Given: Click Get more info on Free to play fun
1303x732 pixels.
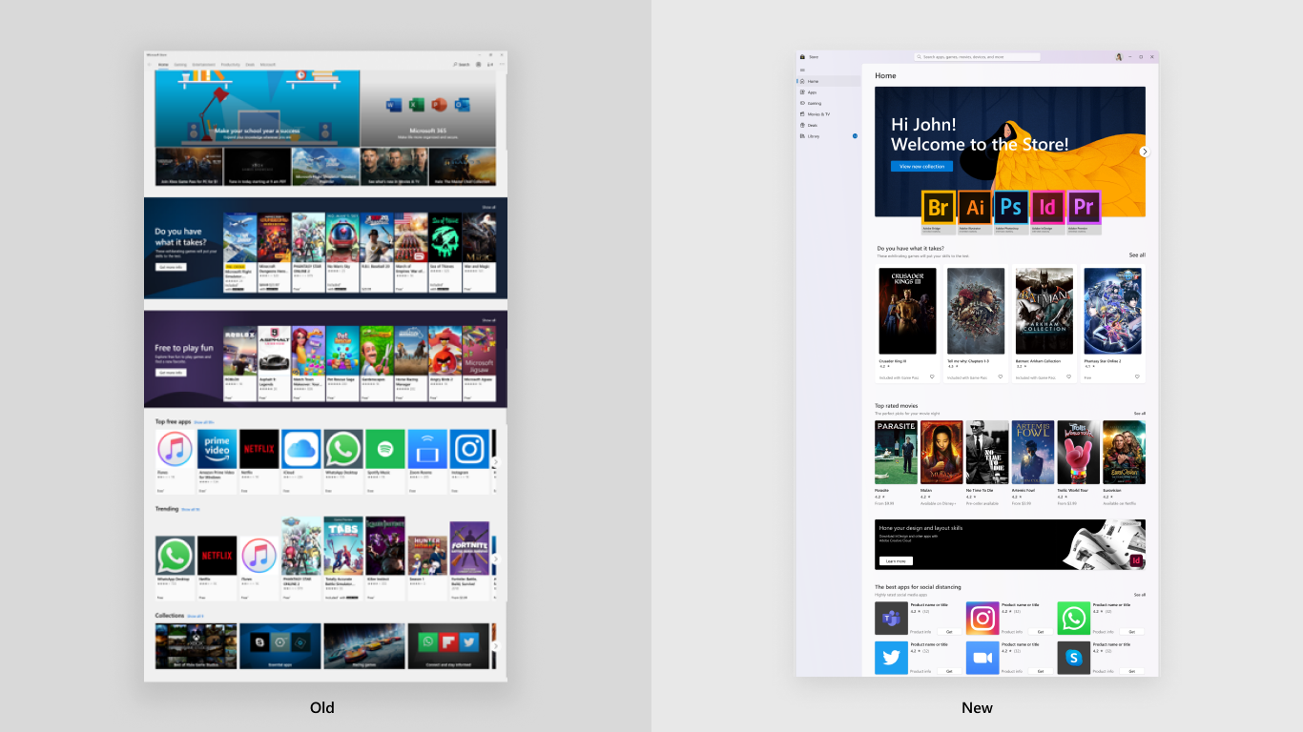Looking at the screenshot, I should click(171, 373).
